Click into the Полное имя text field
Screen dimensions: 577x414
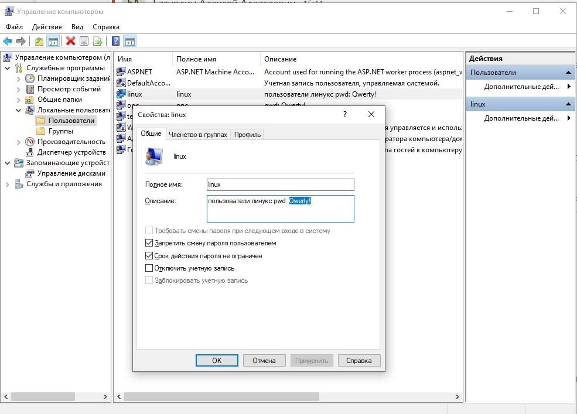[x=280, y=185]
